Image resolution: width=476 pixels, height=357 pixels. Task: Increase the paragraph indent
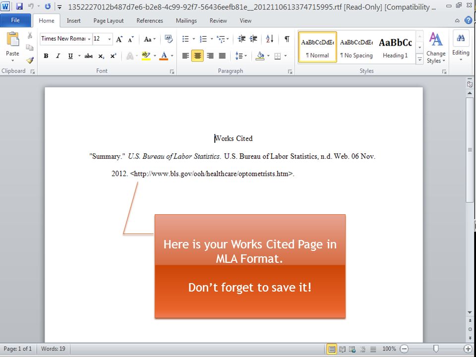click(x=253, y=39)
